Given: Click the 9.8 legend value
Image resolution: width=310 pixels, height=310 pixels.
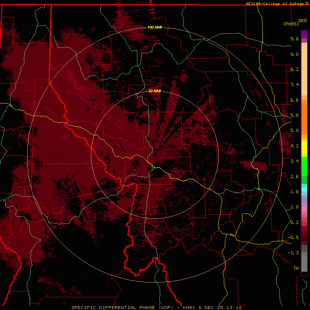Looking at the screenshot, I should (294, 39).
